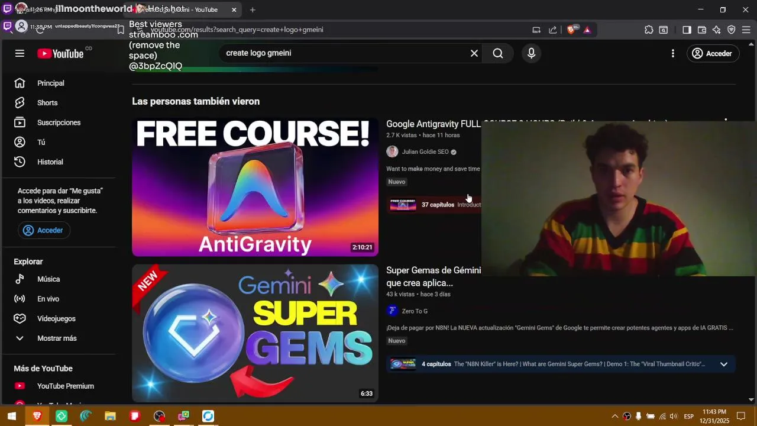Open the Brave VPN shield icon

point(732,30)
